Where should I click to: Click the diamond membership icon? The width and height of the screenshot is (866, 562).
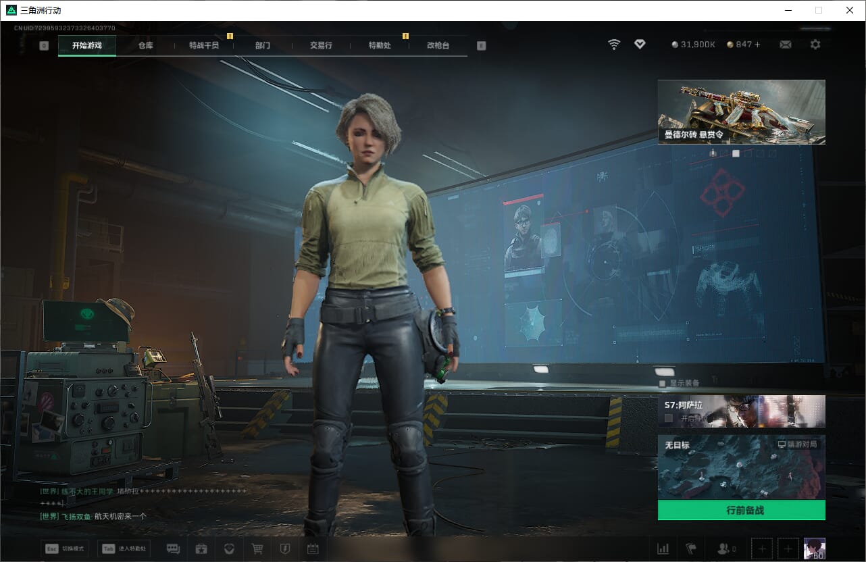tap(640, 45)
